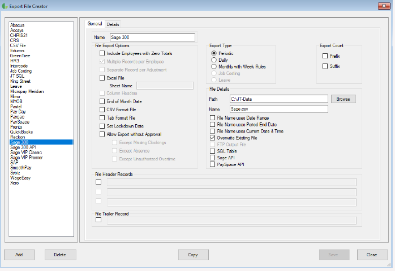Screen dimensions: 395x271
Task: Select Pronto in the export list
Action: (x=41, y=127)
